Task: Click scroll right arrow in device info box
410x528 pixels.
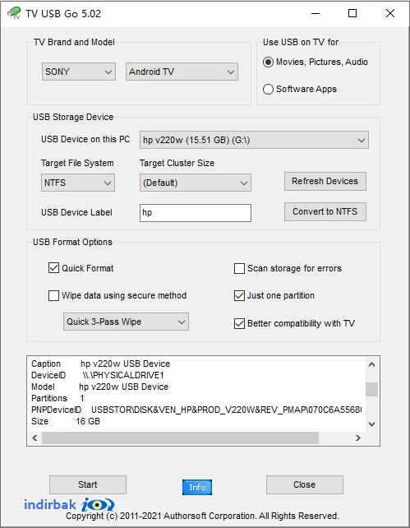Action: coord(358,438)
